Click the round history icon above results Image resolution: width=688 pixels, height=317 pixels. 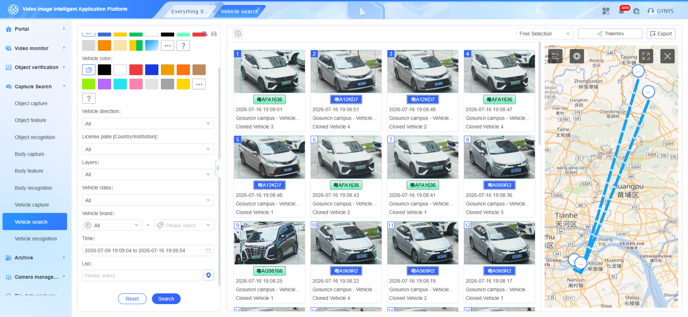[x=238, y=33]
